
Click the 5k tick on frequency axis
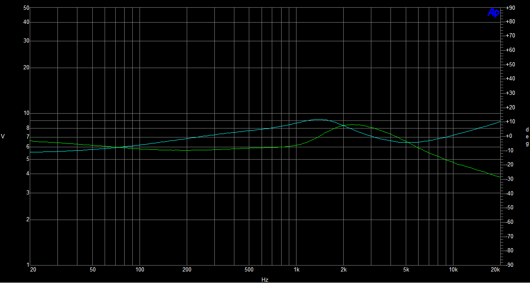pyautogui.click(x=406, y=270)
